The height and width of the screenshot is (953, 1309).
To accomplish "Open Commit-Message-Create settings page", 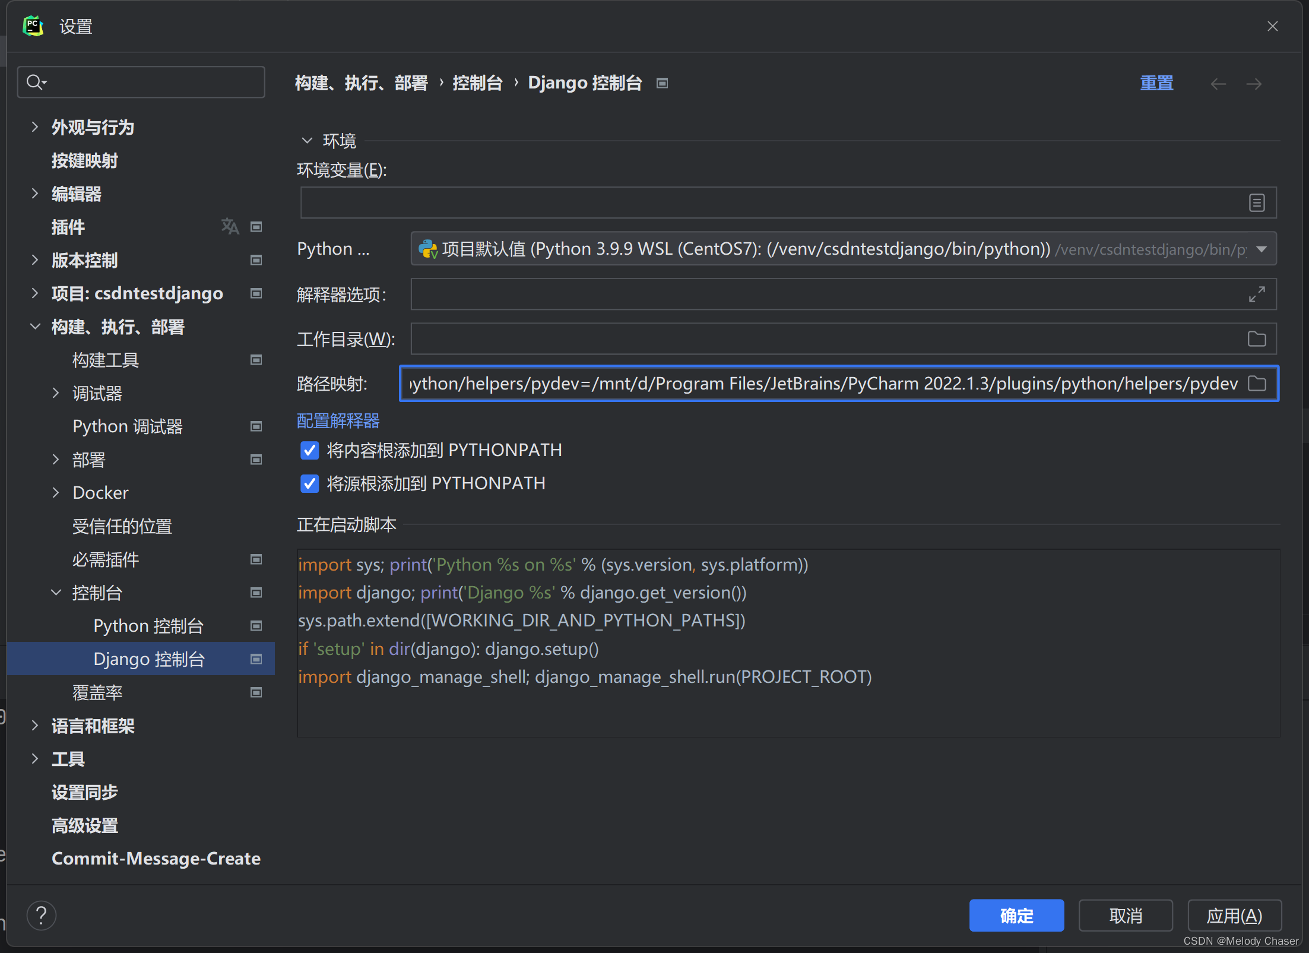I will click(x=156, y=859).
